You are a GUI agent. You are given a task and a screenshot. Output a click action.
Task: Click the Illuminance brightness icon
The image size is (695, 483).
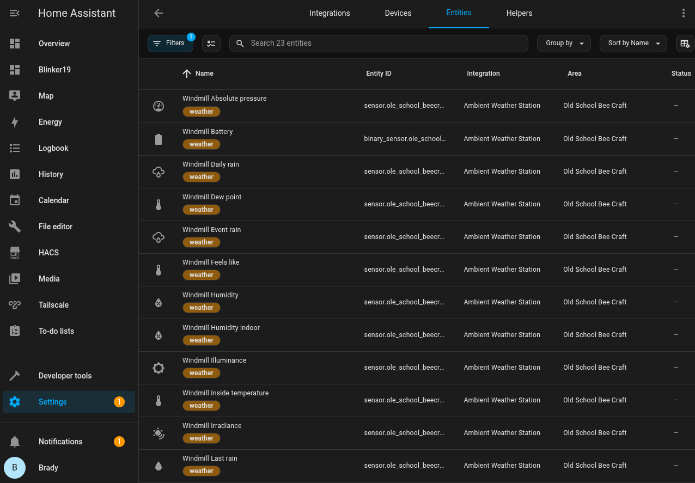pyautogui.click(x=158, y=368)
